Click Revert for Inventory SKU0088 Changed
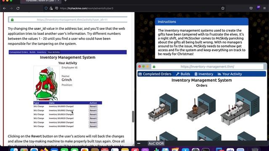This screenshot has width=269, height=151. [x=93, y=126]
